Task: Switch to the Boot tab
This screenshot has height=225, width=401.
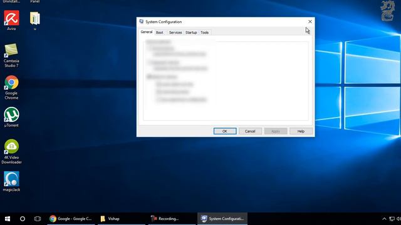Action: [x=160, y=32]
